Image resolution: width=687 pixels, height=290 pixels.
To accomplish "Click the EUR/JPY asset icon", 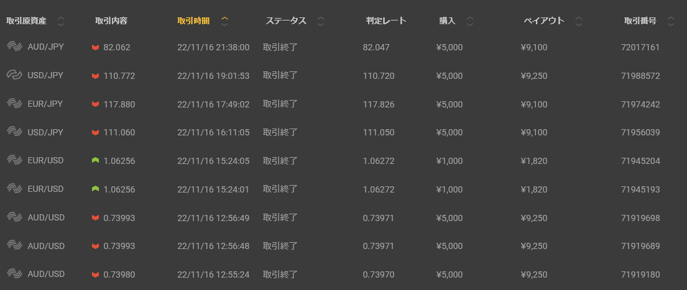I will pos(14,104).
